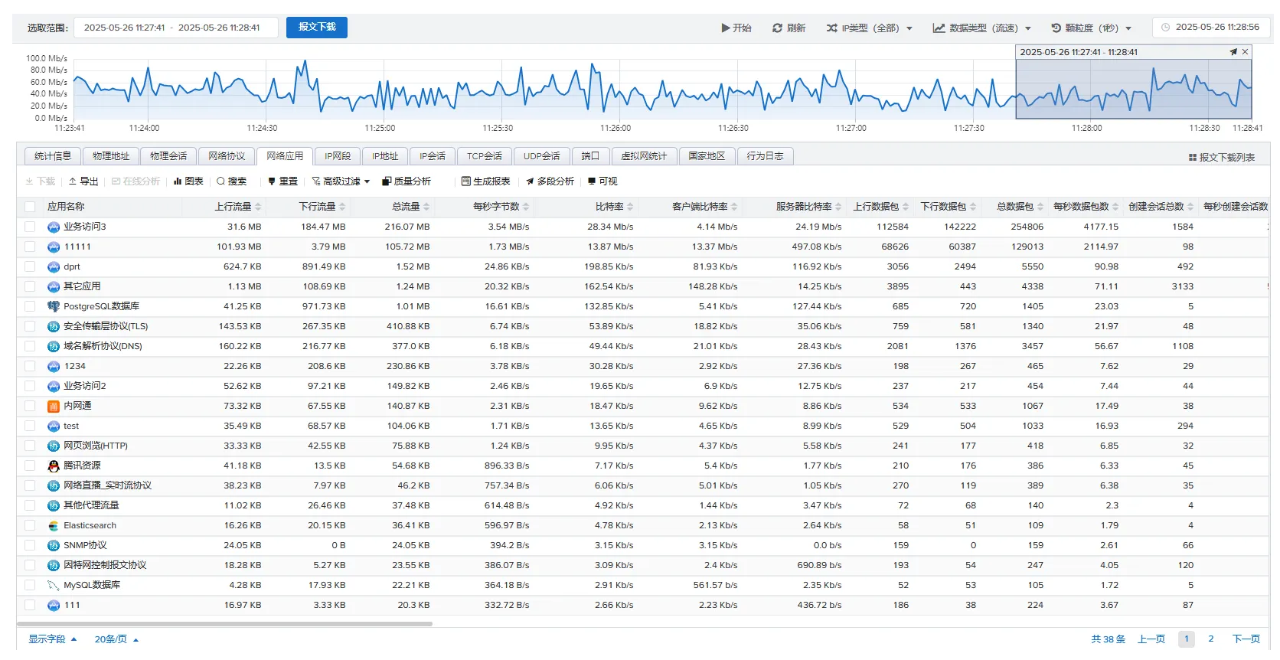Click the 网页浏览(HTTP) protocol icon
This screenshot has height=660, width=1280.
[x=54, y=446]
